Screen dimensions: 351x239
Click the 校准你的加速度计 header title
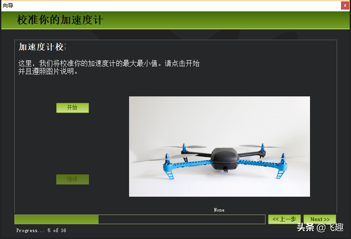60,20
